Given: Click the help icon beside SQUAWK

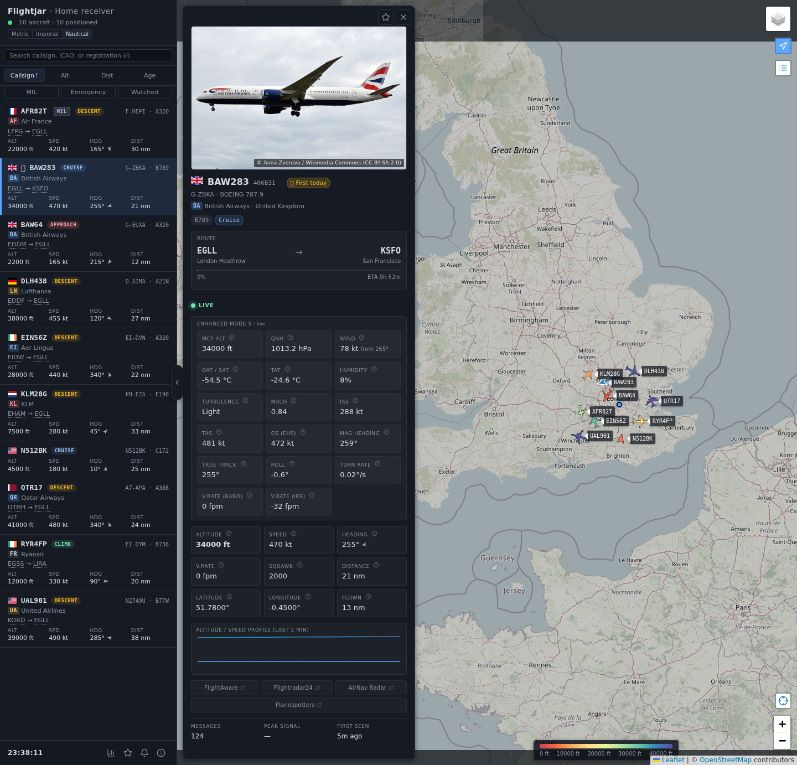Looking at the screenshot, I should click(299, 565).
